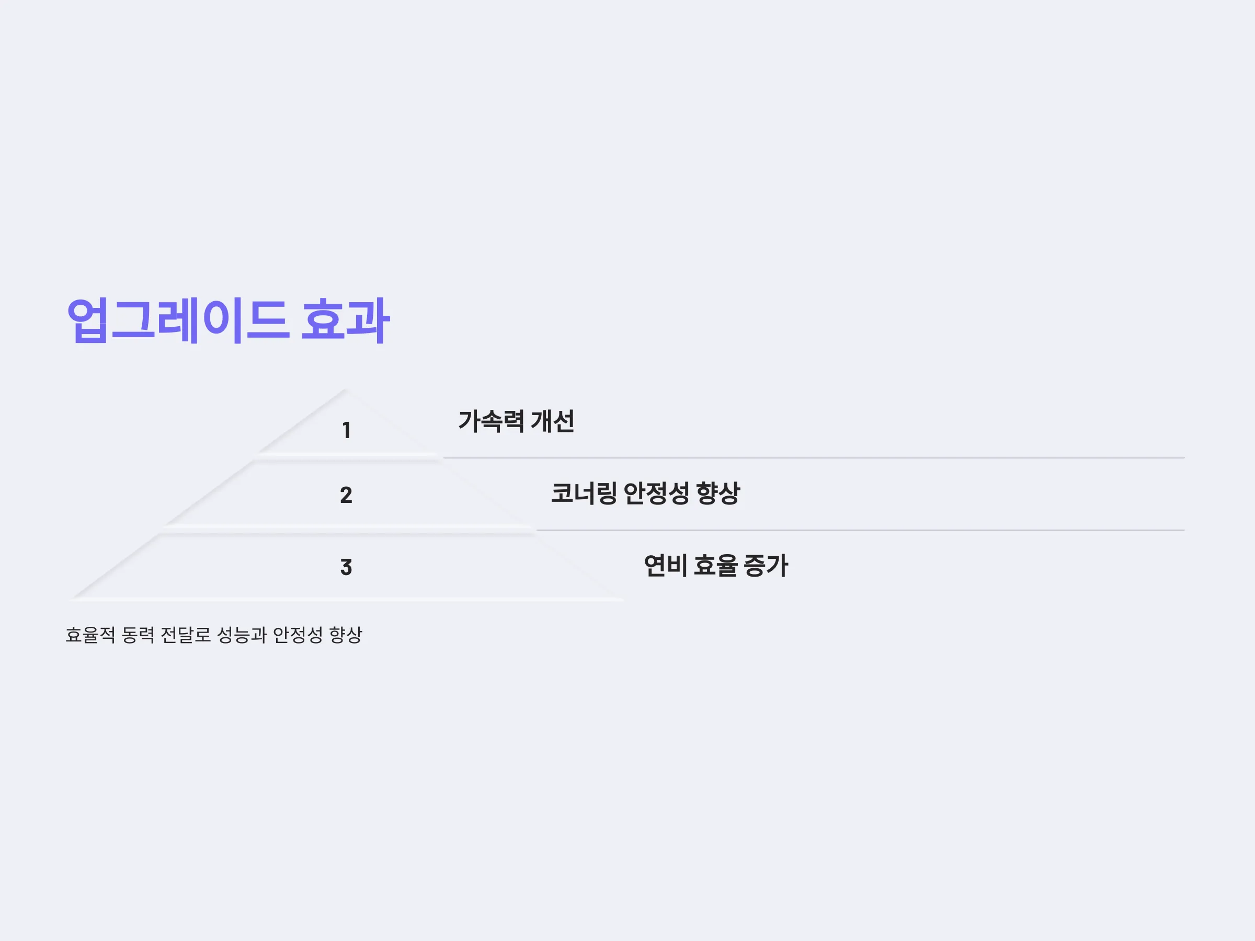Click the apex tip of the pyramid
The image size is (1255, 941).
346,390
